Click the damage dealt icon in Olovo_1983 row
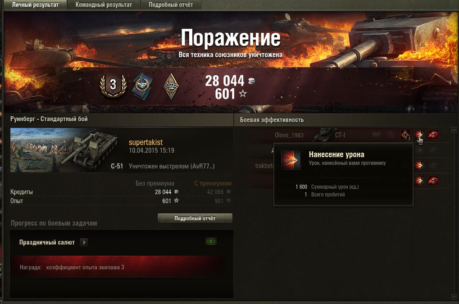Viewport: 459px width, 304px height. [419, 135]
